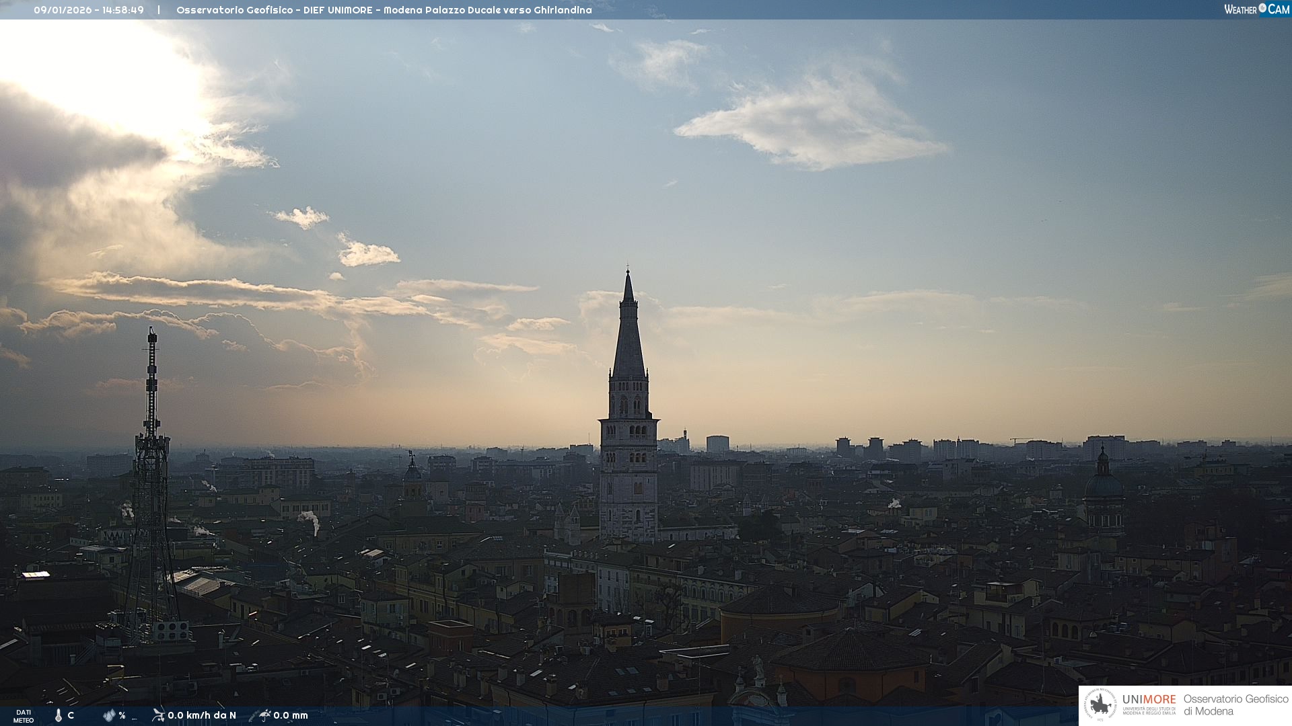1292x726 pixels.
Task: Click the thermometer temperature icon
Action: [59, 715]
